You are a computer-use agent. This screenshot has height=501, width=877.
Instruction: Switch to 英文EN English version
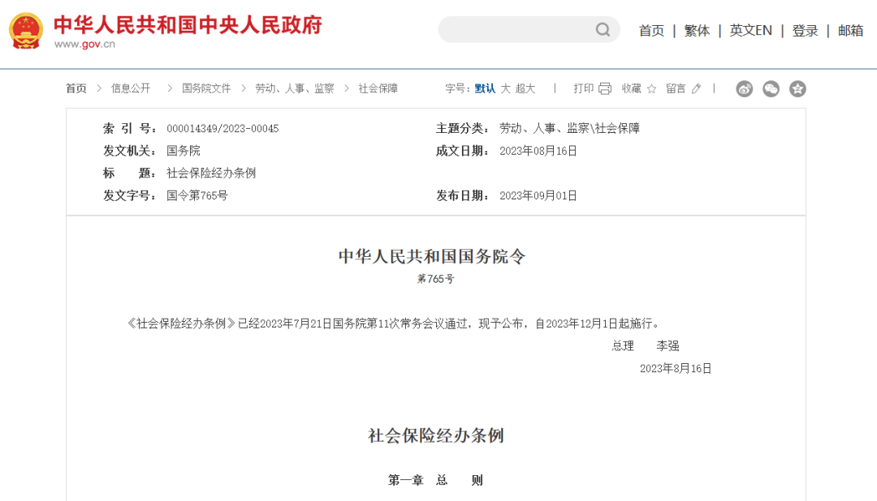750,31
